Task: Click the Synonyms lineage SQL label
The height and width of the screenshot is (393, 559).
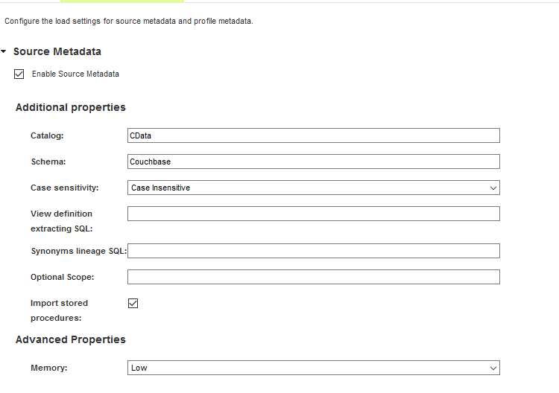Action: pos(78,251)
